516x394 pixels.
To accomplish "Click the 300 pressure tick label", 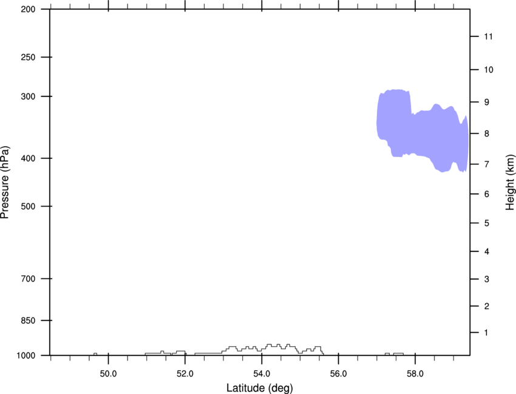I will click(x=28, y=96).
